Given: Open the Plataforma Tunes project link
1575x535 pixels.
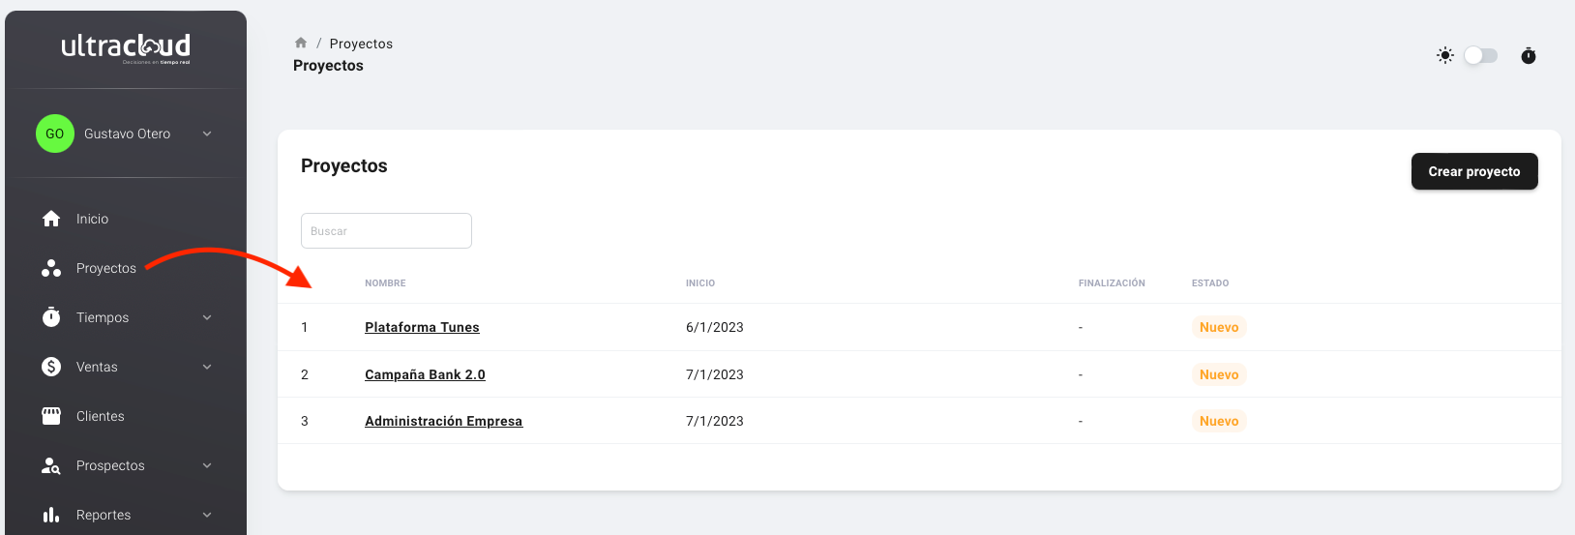Looking at the screenshot, I should pos(422,327).
